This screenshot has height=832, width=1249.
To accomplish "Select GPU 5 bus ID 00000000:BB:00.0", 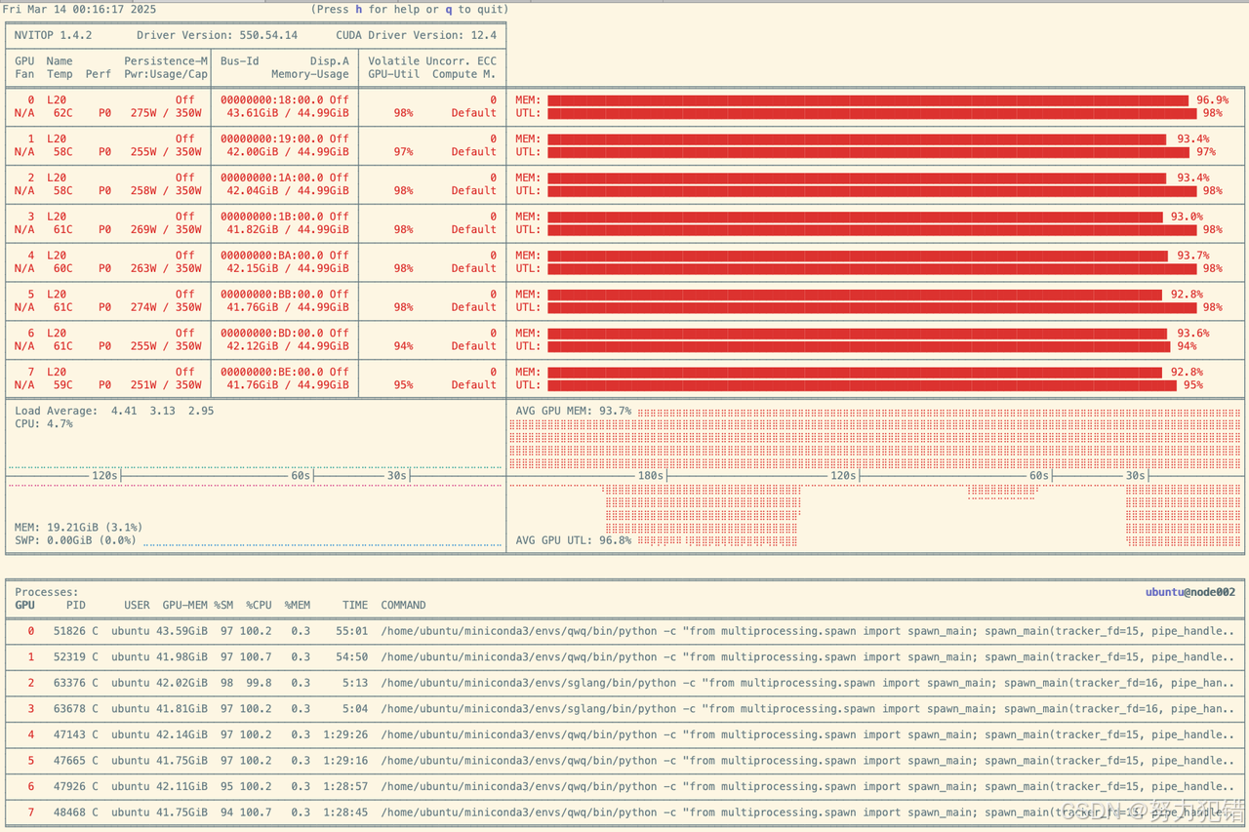I will [x=271, y=294].
